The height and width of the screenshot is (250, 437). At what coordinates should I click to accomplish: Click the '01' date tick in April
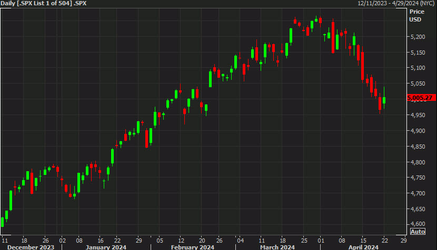321,241
